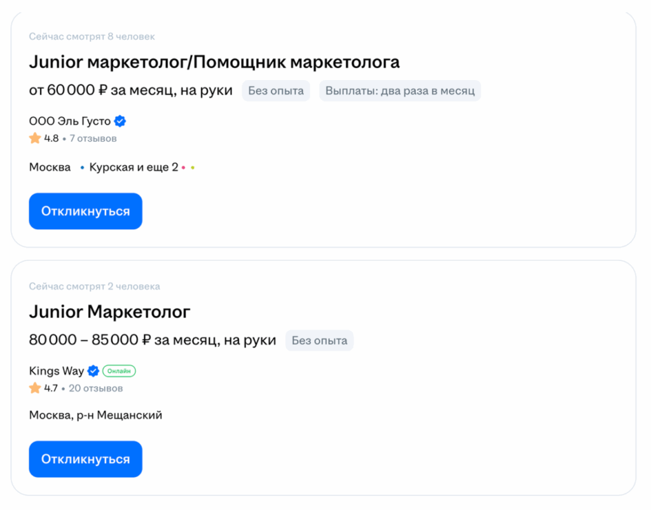Click the orange star icon showing 4.7 rating
This screenshot has height=510, width=651.
point(34,387)
